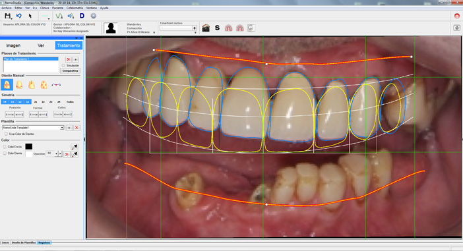Select the third tooth tool in Diseño Manual
The height and width of the screenshot is (251, 463).
tap(31, 85)
